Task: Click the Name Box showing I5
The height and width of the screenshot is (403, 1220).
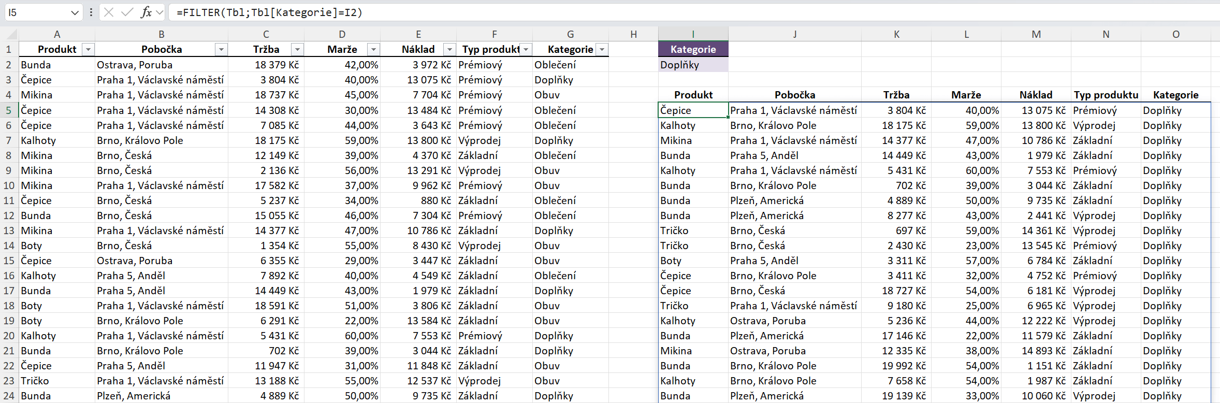Action: point(36,12)
